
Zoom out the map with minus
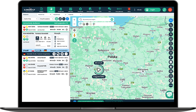coord(74,24)
